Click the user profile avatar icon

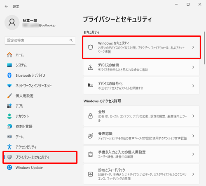click(x=12, y=23)
